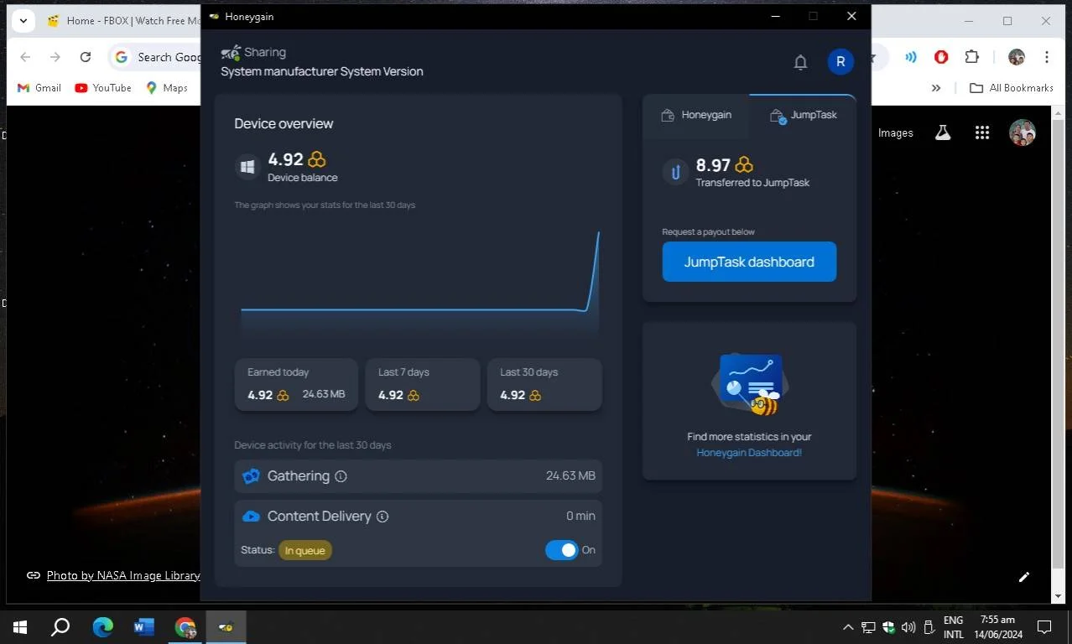Click the Content Delivery info icon
The image size is (1072, 644).
click(382, 517)
